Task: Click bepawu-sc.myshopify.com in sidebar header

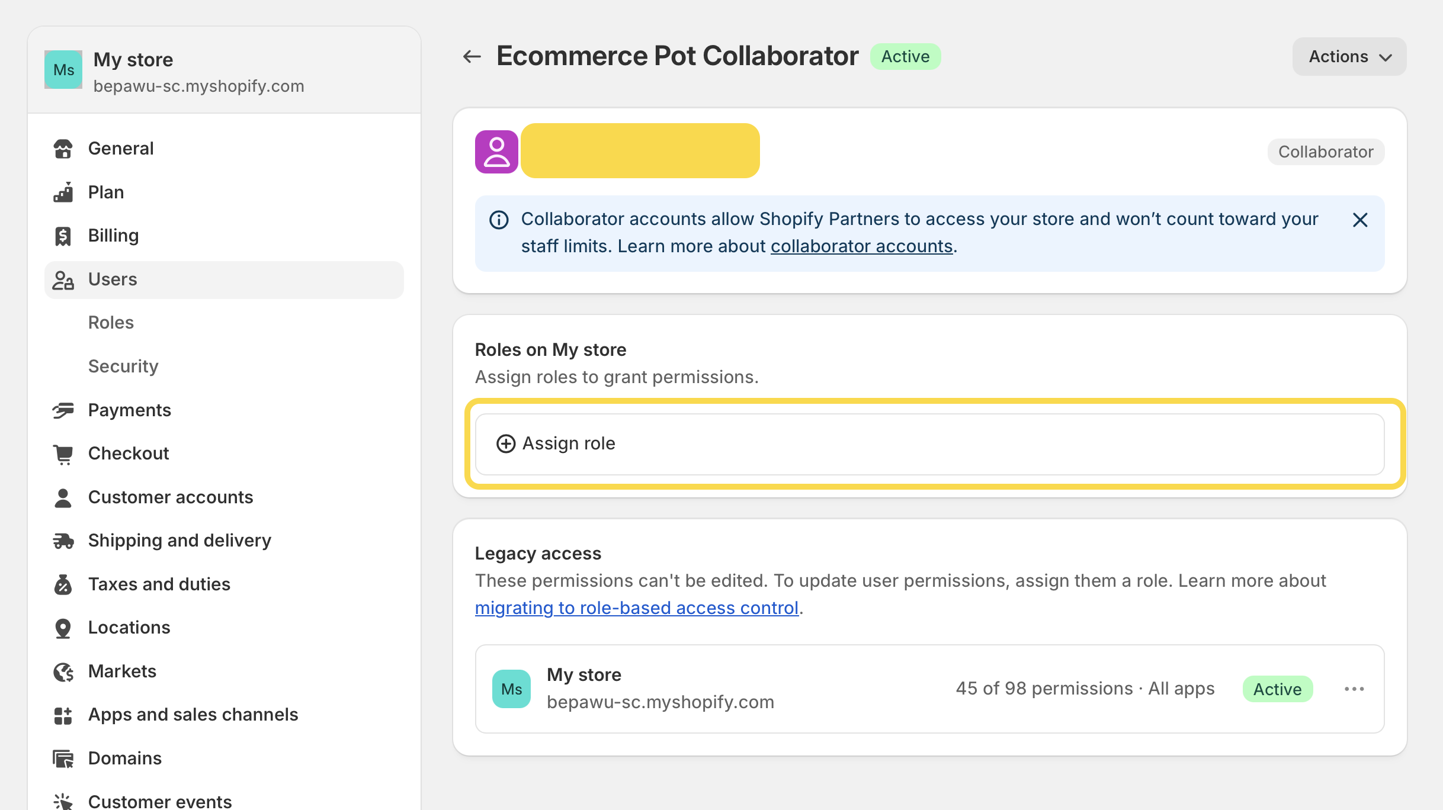Action: coord(198,86)
